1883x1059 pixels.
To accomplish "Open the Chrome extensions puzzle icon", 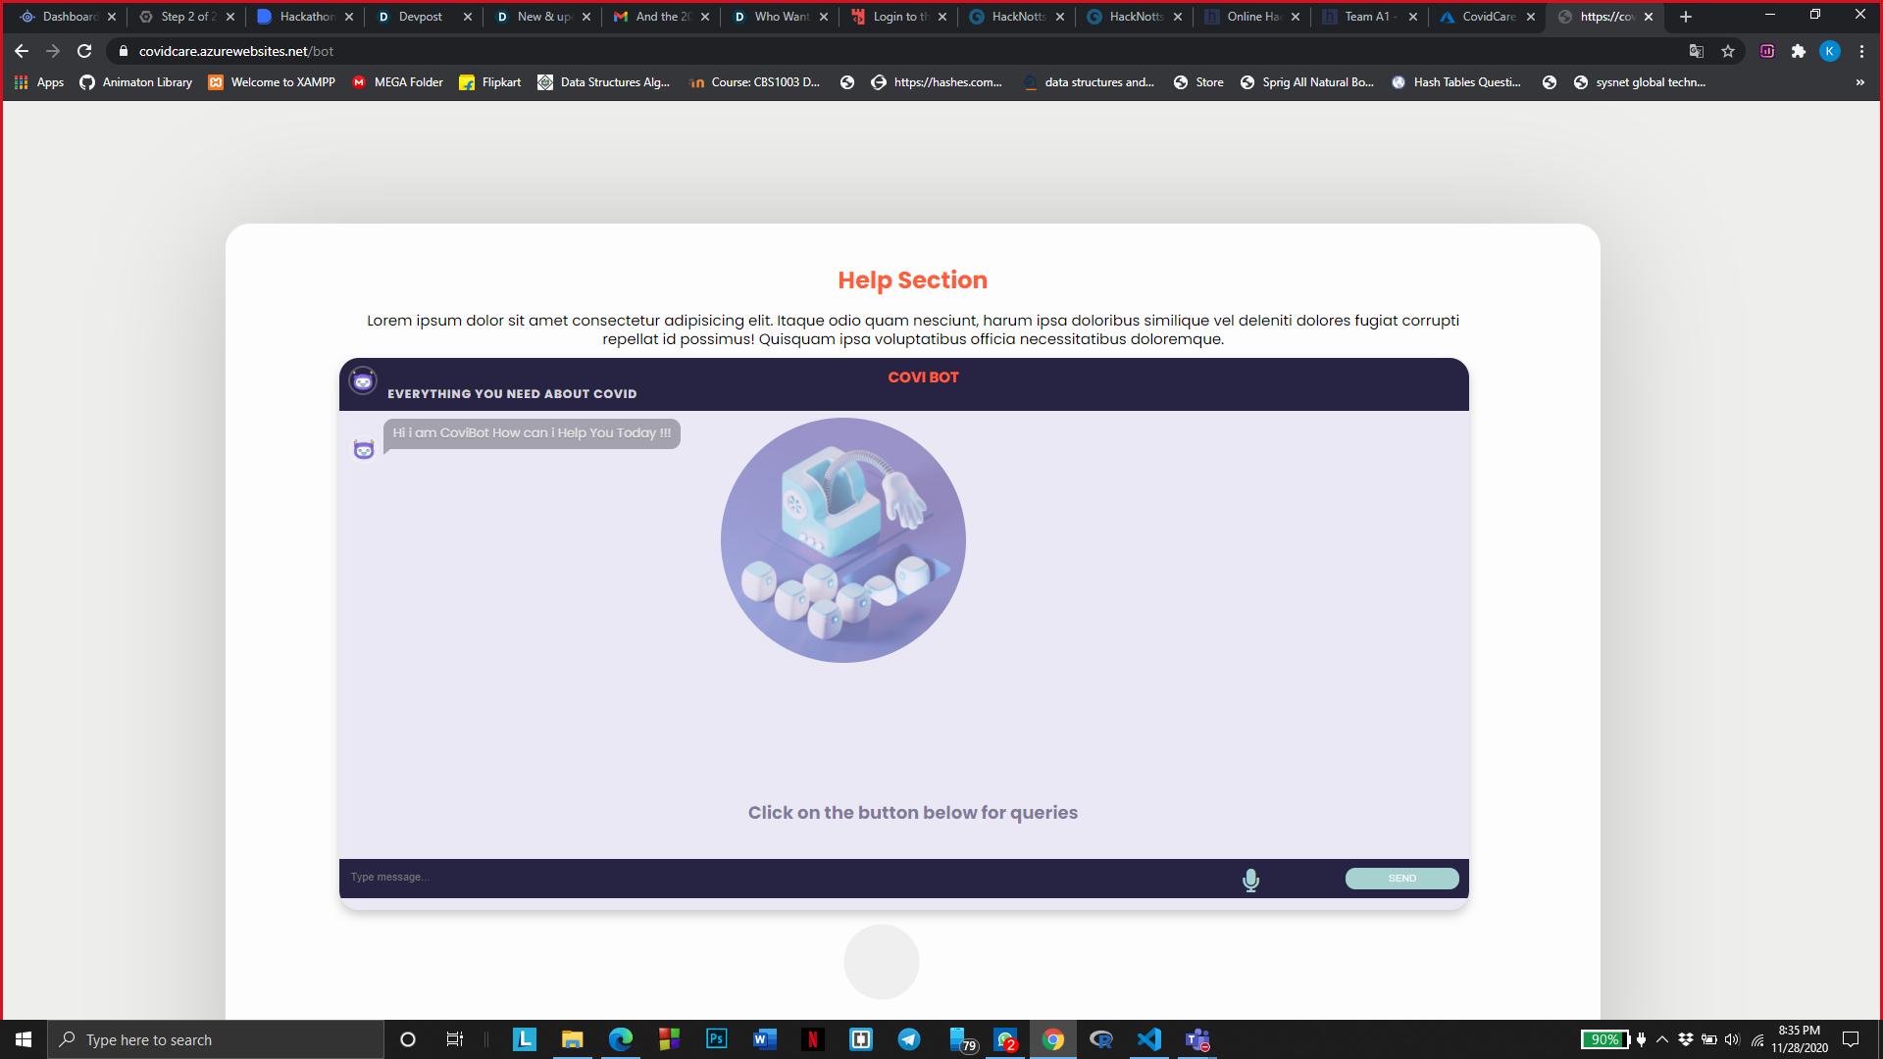I will pyautogui.click(x=1799, y=51).
